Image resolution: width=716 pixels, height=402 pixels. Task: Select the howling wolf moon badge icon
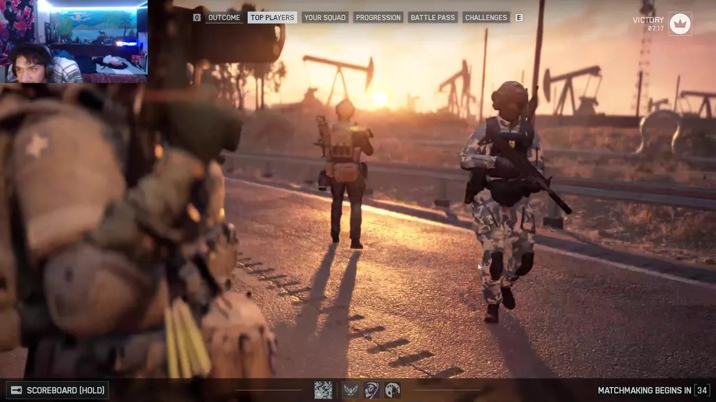pos(393,390)
